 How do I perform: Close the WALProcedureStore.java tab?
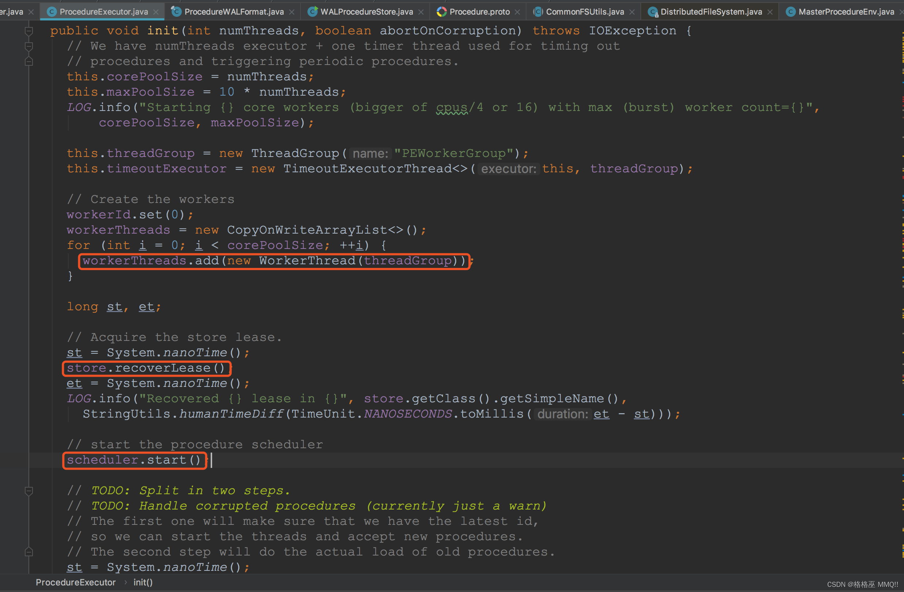tap(421, 12)
